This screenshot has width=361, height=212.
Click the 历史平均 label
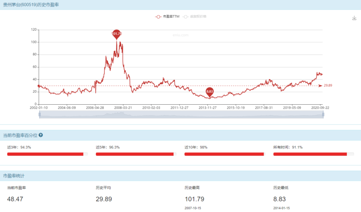[x=103, y=188]
